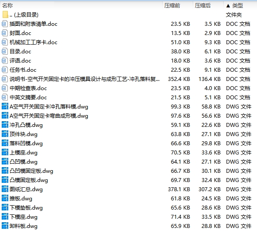Click the 378.1 KB original size value

179,189
